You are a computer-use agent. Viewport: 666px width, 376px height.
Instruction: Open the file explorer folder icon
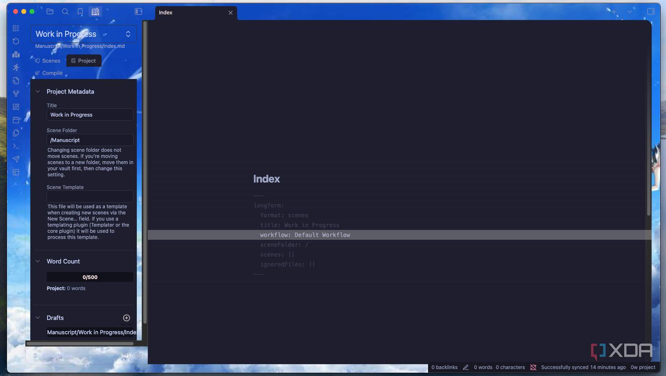(x=50, y=11)
